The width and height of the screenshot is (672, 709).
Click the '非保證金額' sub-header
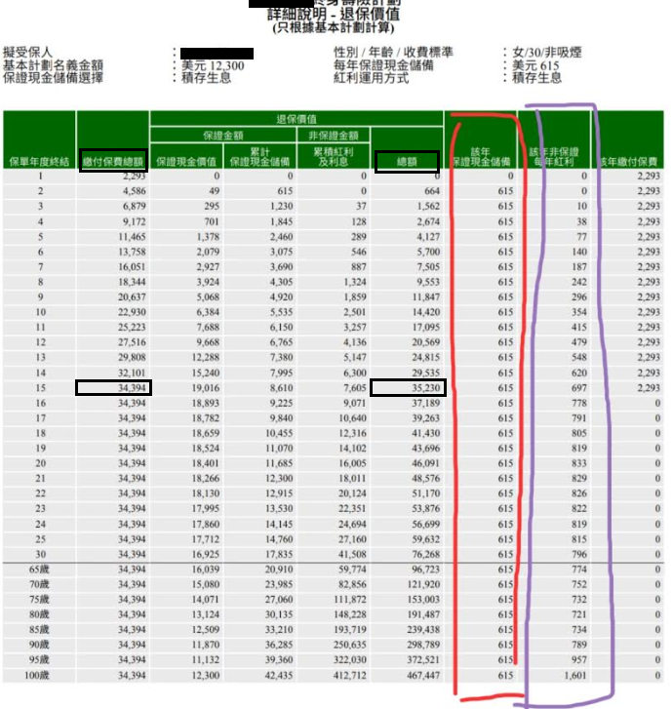pos(334,136)
